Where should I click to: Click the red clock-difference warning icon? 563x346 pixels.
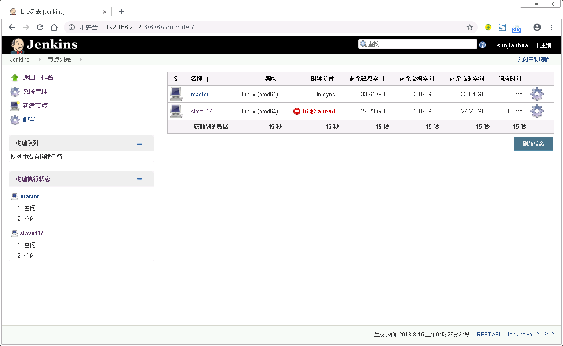tap(297, 111)
